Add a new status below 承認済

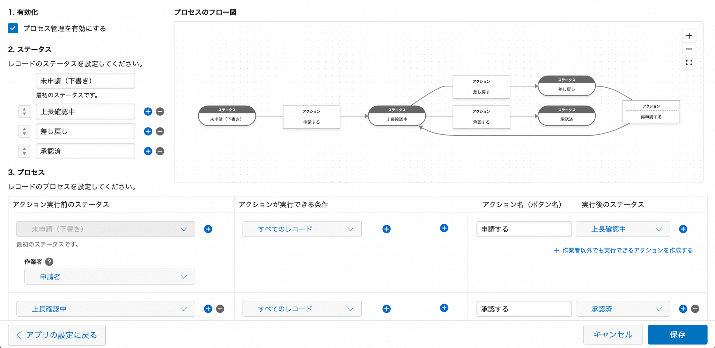(x=148, y=151)
